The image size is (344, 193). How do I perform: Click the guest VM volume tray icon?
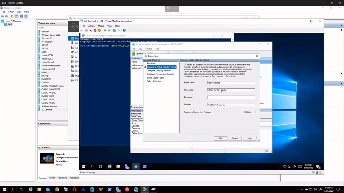289,166
